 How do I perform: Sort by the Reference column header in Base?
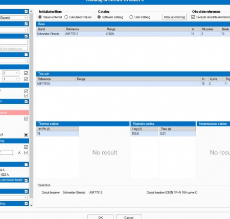[85, 29]
